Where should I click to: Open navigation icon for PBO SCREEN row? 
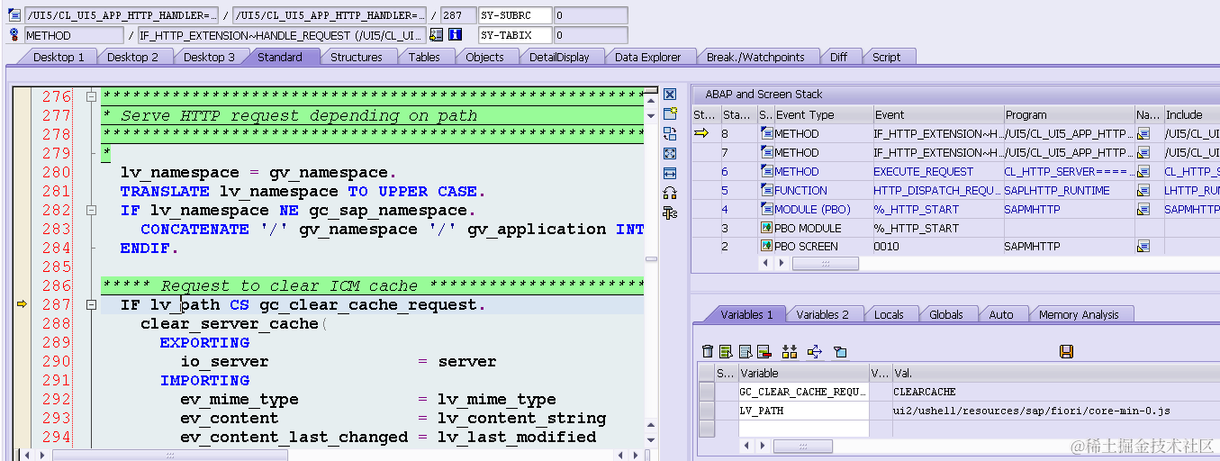(x=1143, y=247)
